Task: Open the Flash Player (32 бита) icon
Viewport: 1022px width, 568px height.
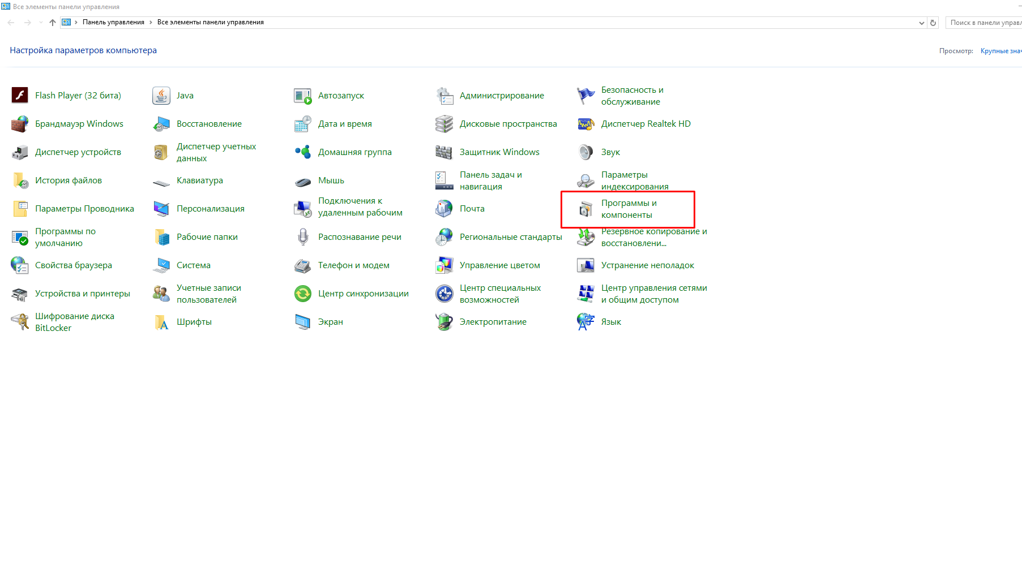Action: point(20,96)
